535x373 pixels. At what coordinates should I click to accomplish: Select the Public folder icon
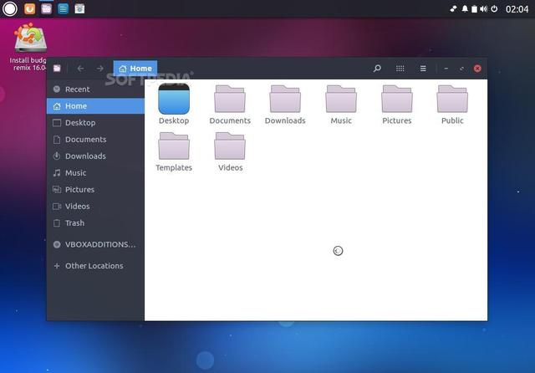[x=452, y=100]
